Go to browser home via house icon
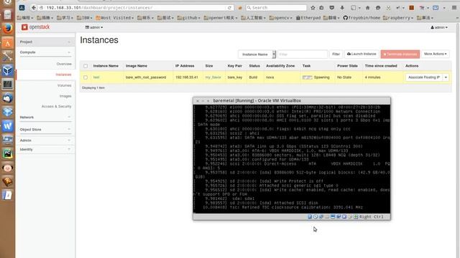 point(367,8)
